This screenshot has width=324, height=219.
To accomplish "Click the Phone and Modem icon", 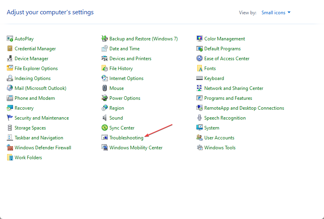I will pos(10,98).
